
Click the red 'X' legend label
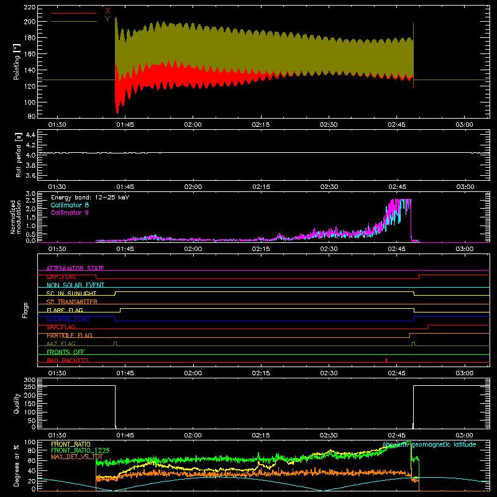tap(107, 11)
